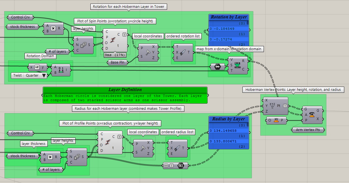Click the 'Rotation for each Hoberman Layer in Tower' label
The image size is (349, 183).
129,7
